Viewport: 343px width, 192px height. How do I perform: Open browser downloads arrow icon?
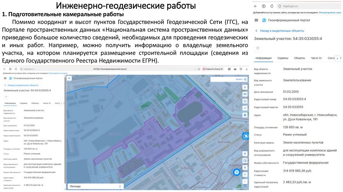246,69
